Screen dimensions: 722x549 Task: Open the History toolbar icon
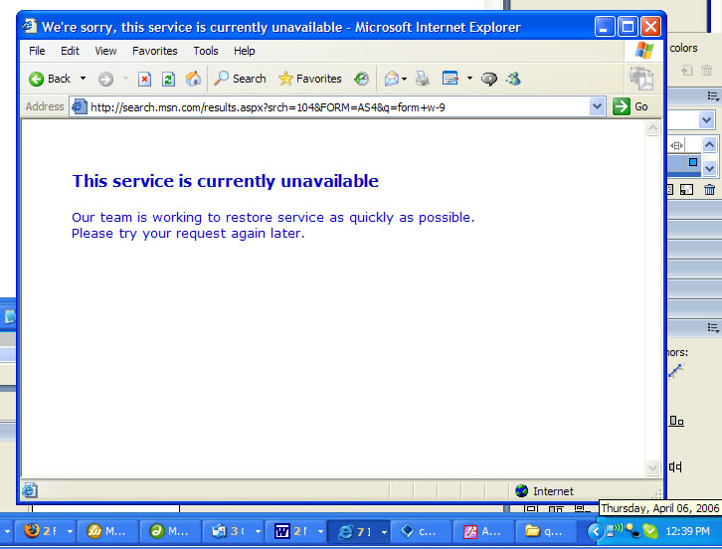(x=361, y=79)
